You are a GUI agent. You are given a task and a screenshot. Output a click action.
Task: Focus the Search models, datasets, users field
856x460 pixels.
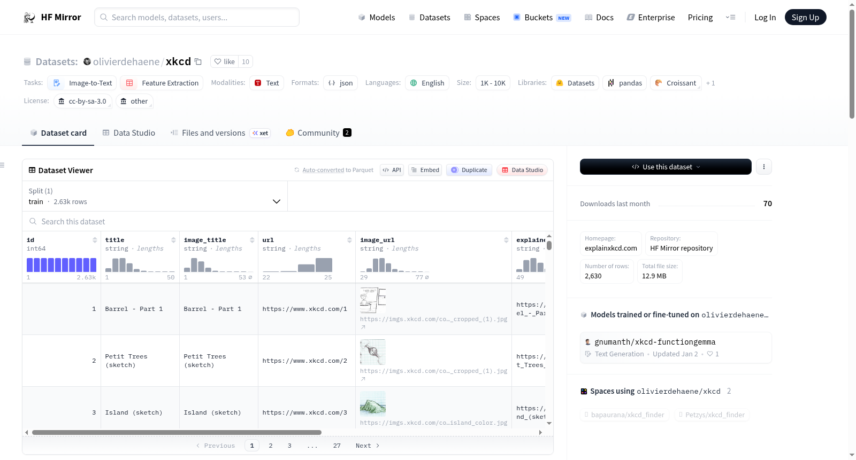point(197,17)
